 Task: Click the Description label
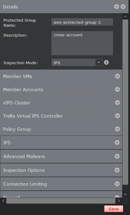point(15,35)
